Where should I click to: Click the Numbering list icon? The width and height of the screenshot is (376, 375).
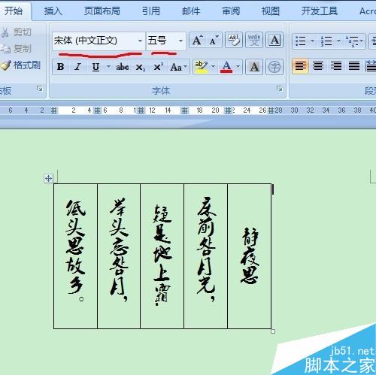326,41
